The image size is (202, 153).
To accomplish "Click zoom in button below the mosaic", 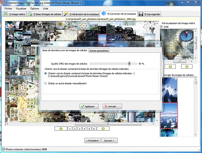I will click(x=103, y=129).
